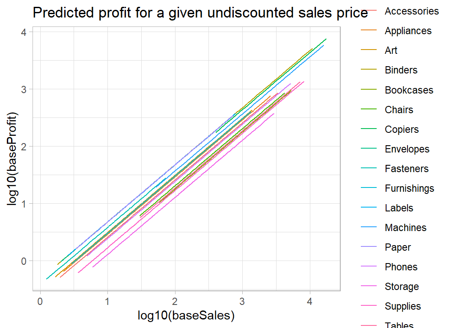Select the Supplies legend label
The height and width of the screenshot is (328, 452).
tap(402, 306)
